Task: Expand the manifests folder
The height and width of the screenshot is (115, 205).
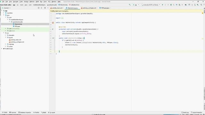Action: click(4, 13)
